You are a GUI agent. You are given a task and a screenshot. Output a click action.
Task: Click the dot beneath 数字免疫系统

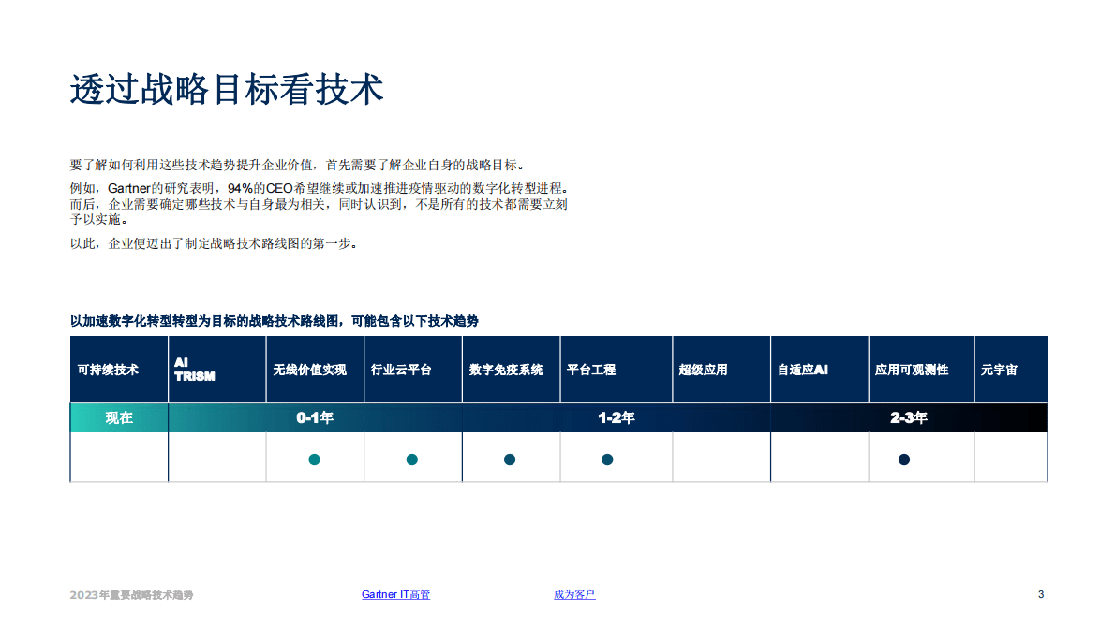(x=510, y=459)
